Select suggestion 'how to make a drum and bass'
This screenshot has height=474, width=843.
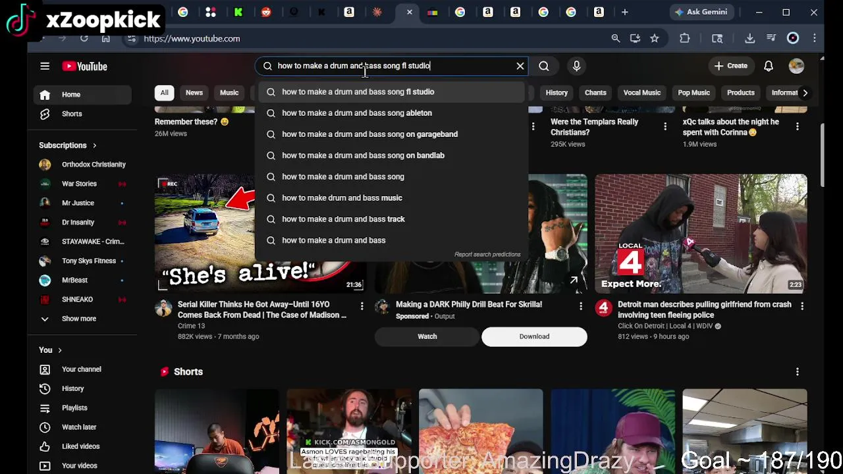click(392, 240)
